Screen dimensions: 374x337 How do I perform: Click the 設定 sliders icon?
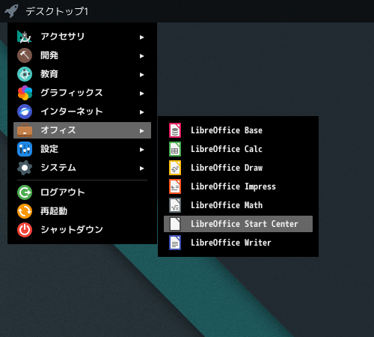click(25, 149)
